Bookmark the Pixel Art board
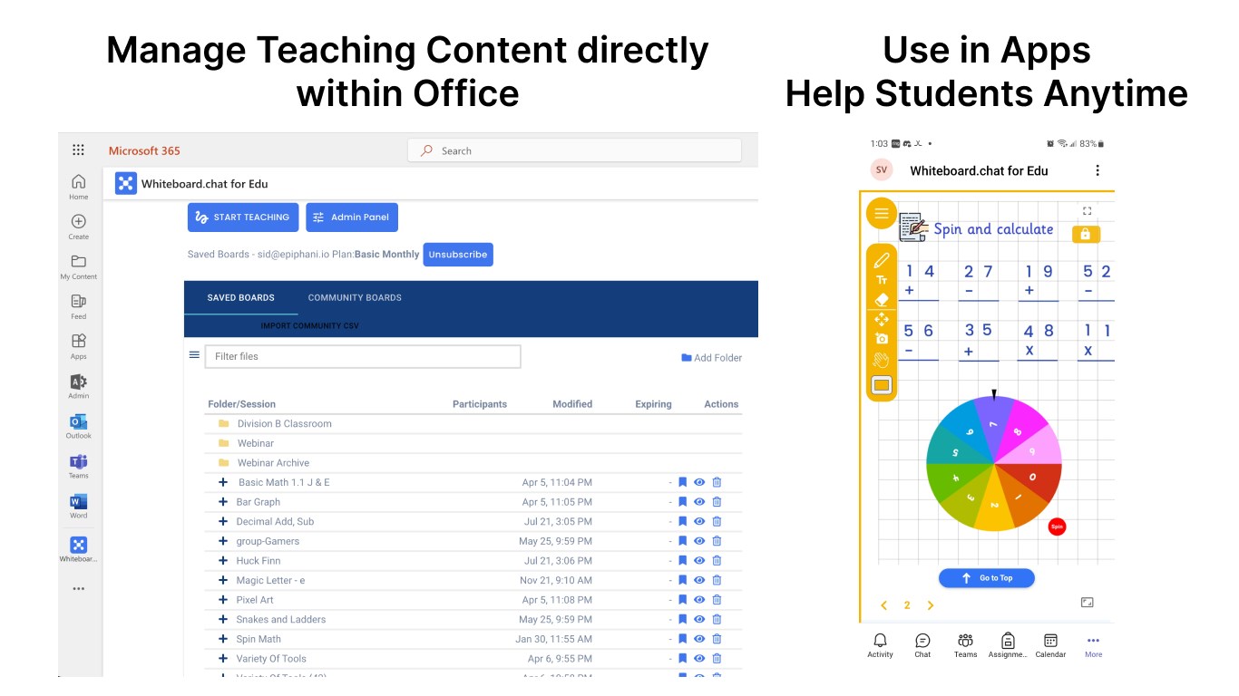1239x696 pixels. click(683, 600)
